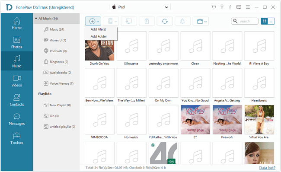The image size is (281, 172).
Task: Expand the iPad device dropdown
Action: point(166,7)
